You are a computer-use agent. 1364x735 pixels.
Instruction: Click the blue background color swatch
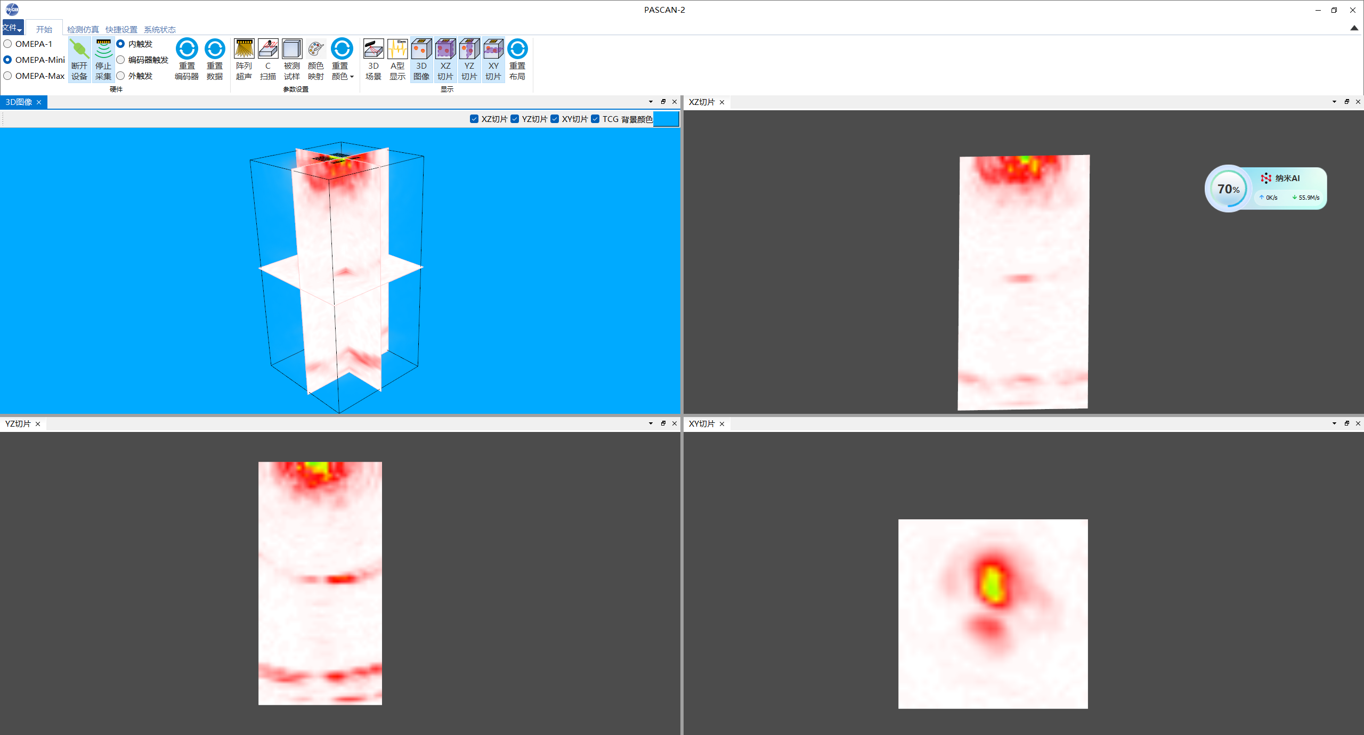pyautogui.click(x=665, y=119)
